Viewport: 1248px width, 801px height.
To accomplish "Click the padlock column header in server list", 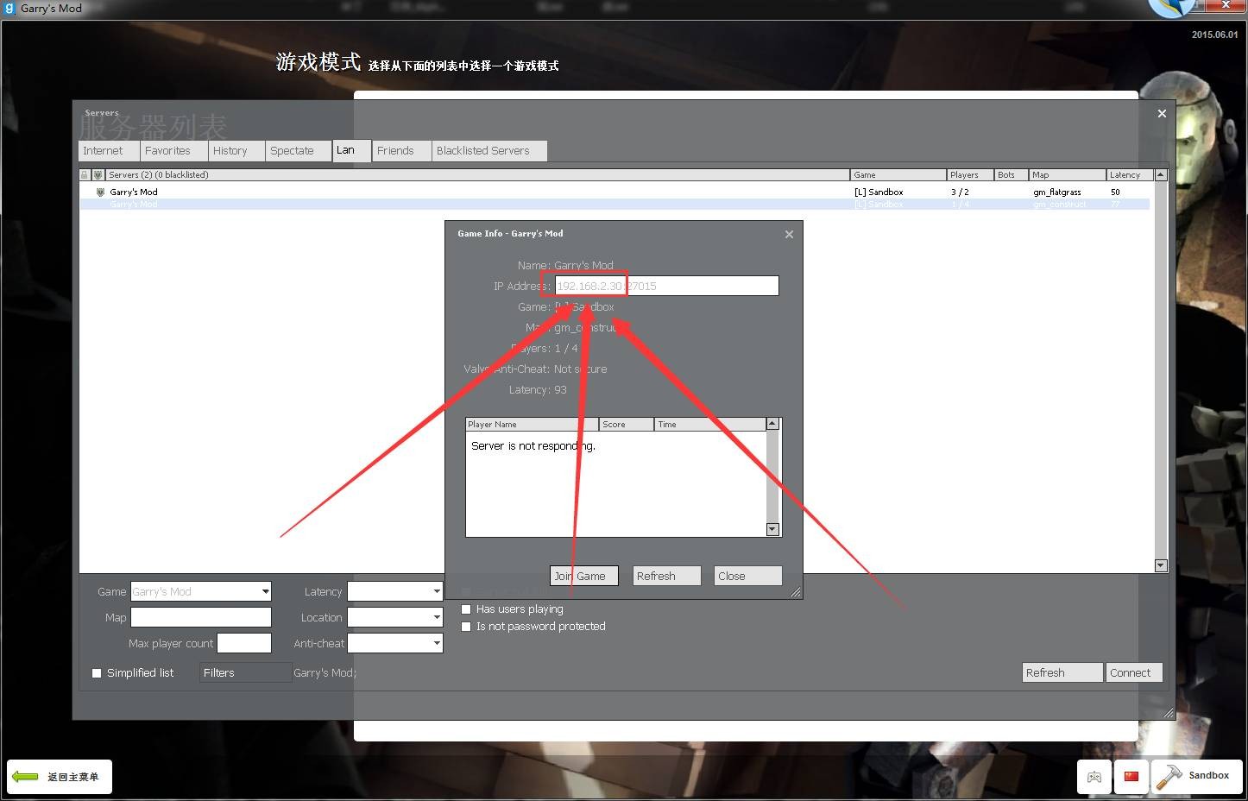I will click(84, 174).
